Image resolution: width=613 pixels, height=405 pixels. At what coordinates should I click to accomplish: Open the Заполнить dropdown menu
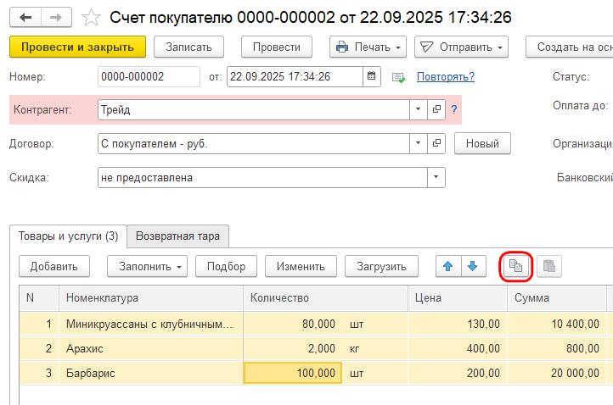[x=148, y=267]
